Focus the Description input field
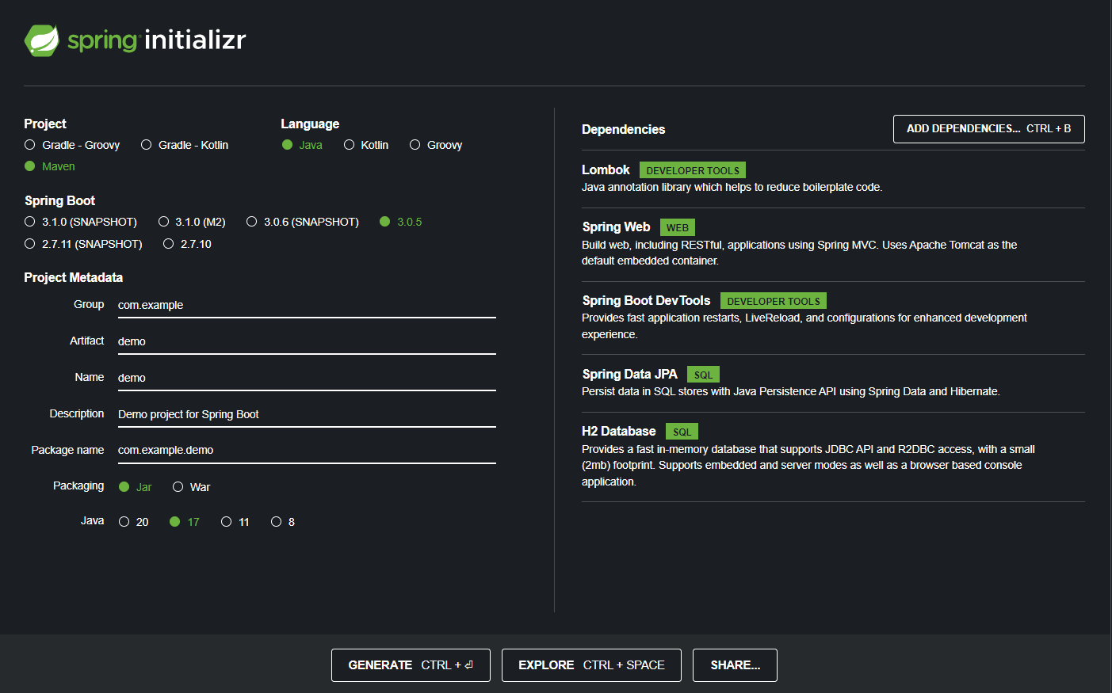Screen dimensions: 1112x693 pyautogui.click(x=307, y=414)
